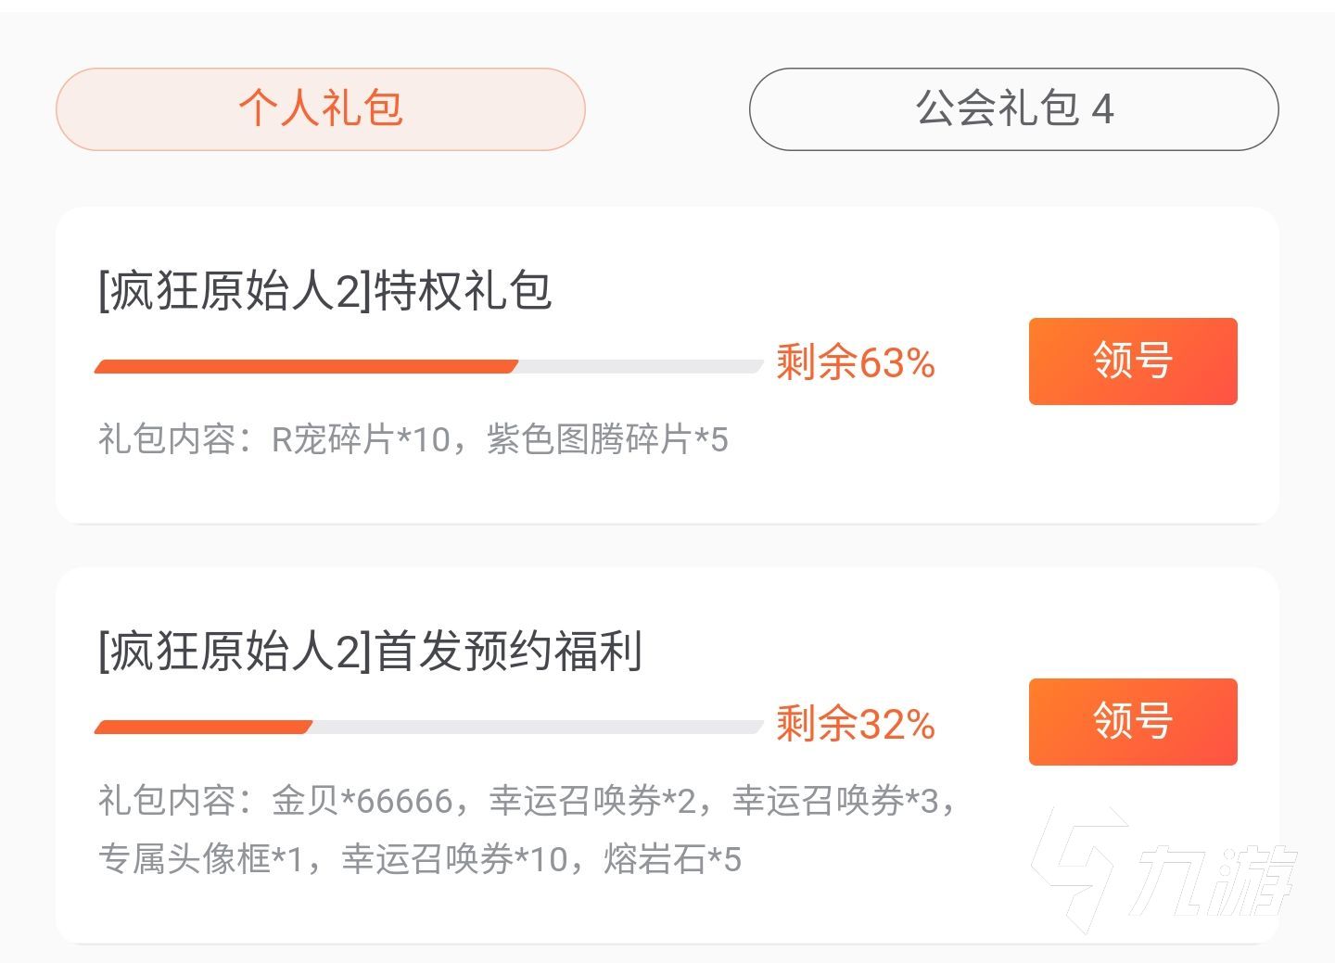This screenshot has width=1335, height=963.
Task: Switch to the 个人礼包 tab
Action: tap(320, 108)
